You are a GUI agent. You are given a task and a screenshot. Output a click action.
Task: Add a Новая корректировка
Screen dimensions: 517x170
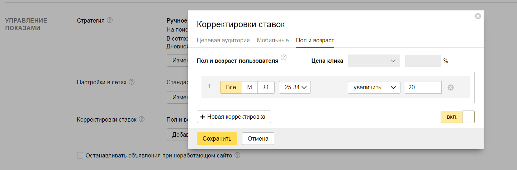[x=234, y=117]
